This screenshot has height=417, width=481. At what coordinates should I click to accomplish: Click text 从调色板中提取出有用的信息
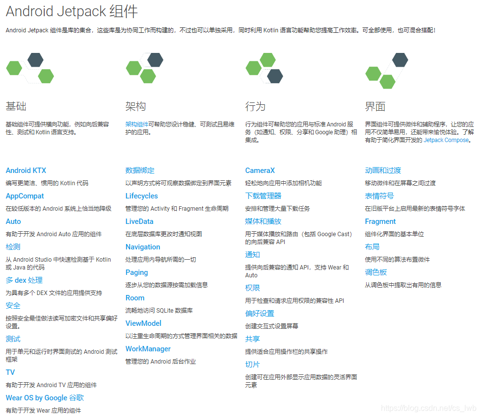pyautogui.click(x=403, y=285)
